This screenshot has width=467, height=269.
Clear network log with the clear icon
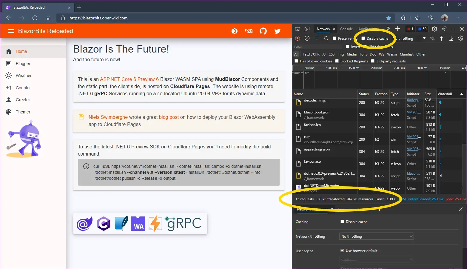click(307, 38)
